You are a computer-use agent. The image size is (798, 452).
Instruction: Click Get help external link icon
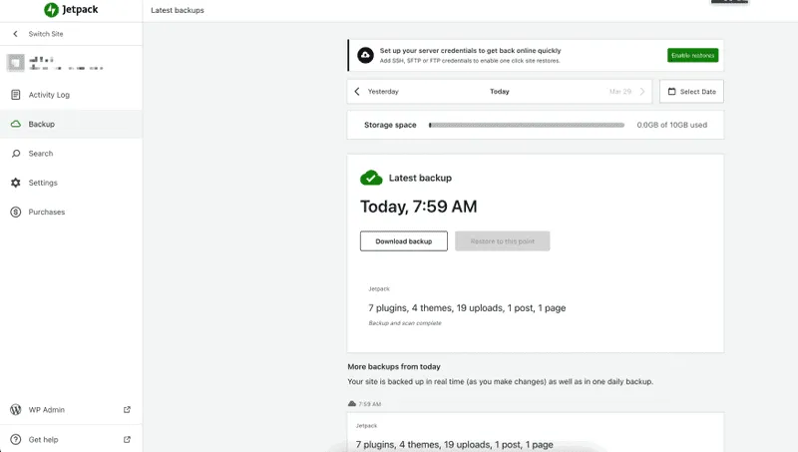[128, 439]
